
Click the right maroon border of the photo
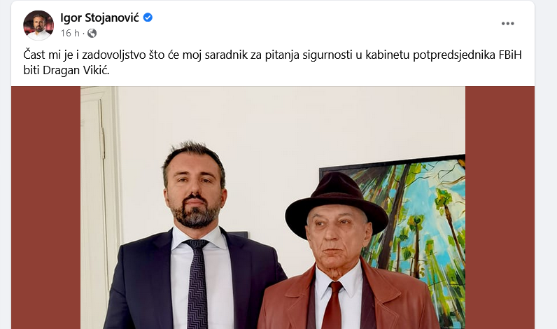click(x=500, y=207)
